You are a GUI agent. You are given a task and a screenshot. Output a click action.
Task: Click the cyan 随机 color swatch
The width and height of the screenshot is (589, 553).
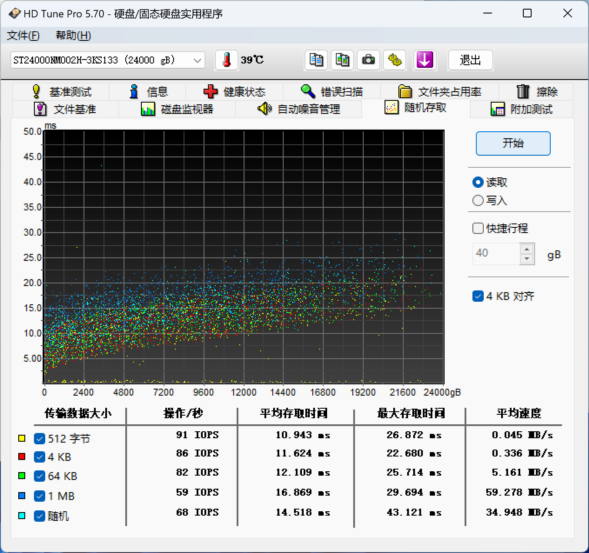22,516
